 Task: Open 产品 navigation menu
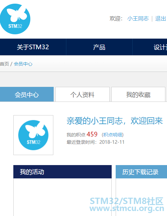(99, 47)
